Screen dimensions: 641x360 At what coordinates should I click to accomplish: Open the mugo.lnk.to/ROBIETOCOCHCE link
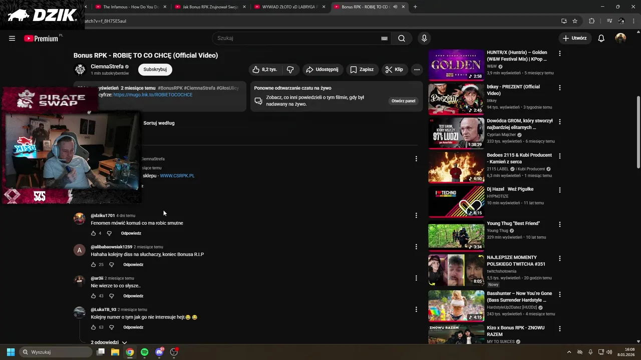(x=153, y=94)
